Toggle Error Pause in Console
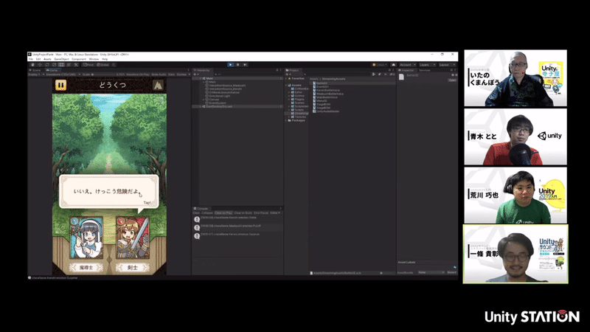The image size is (590, 332). [261, 213]
